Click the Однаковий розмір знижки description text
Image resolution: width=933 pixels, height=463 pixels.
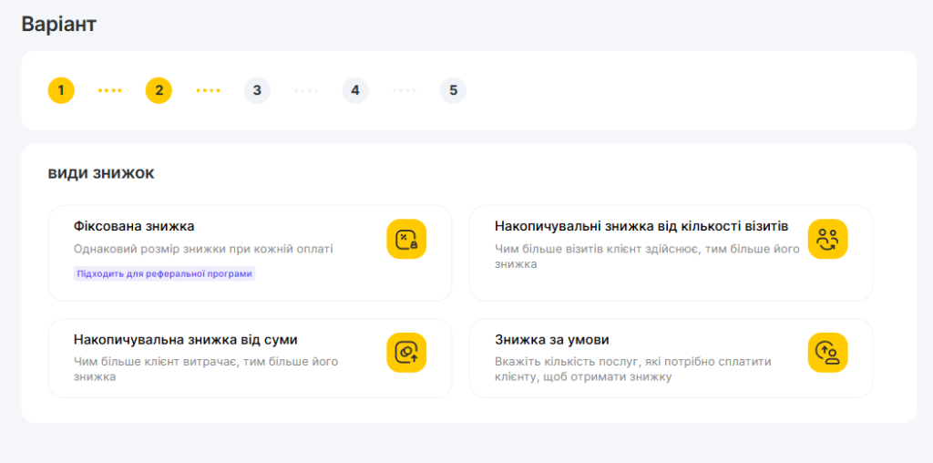(203, 249)
